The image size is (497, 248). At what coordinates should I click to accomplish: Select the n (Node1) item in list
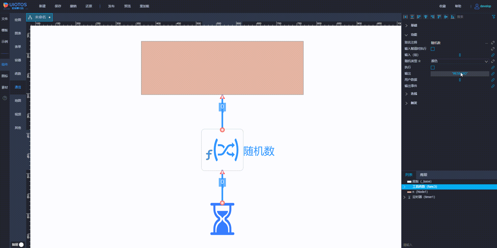pyautogui.click(x=420, y=192)
